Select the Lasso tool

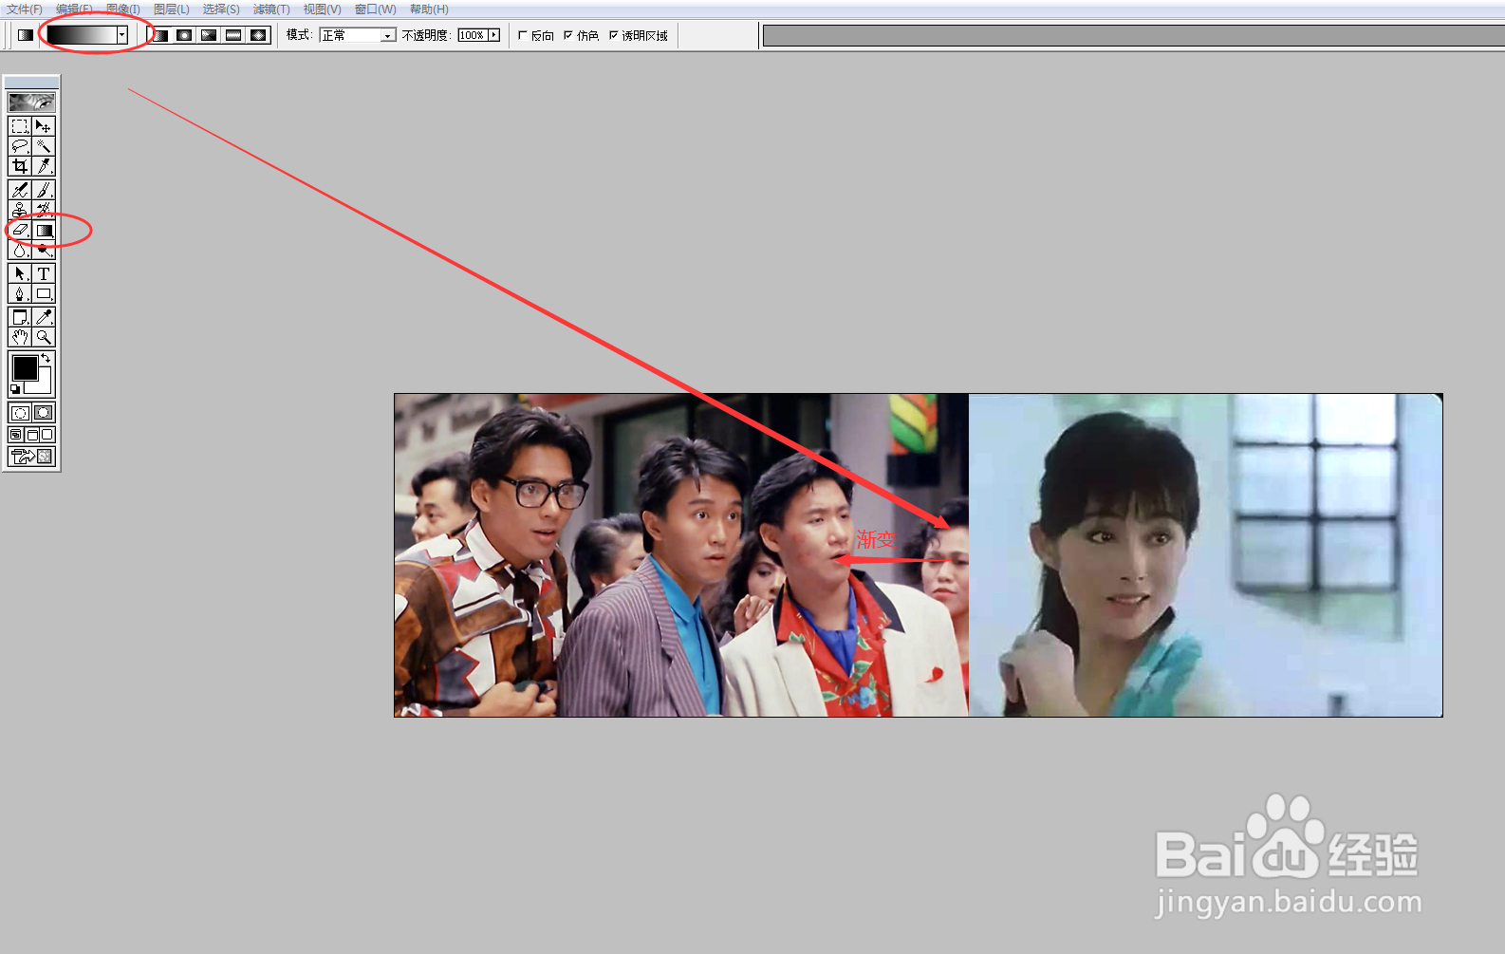[x=20, y=146]
